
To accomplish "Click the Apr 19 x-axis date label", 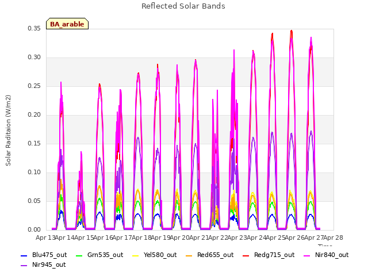I will (161, 237).
